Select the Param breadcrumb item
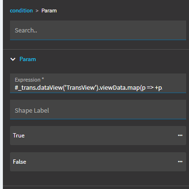189x189 pixels. 49,10
